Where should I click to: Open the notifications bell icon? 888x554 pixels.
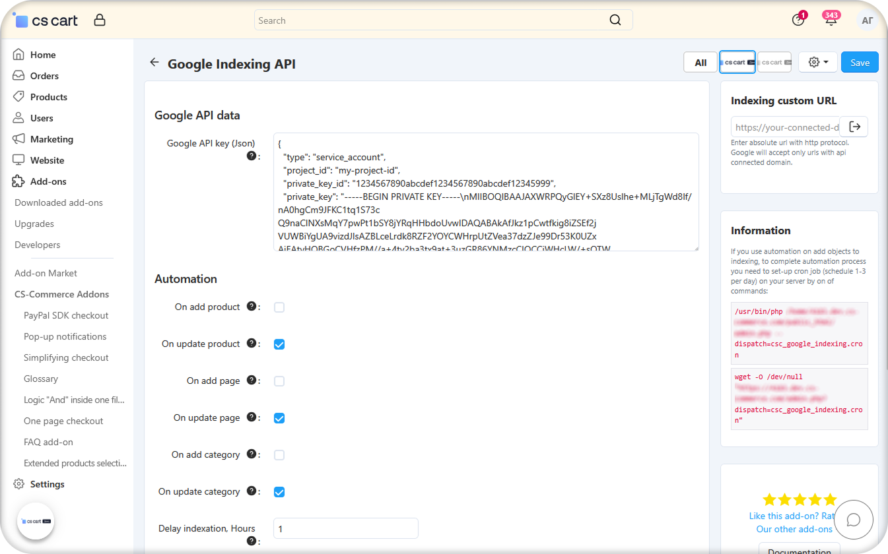[x=831, y=20]
